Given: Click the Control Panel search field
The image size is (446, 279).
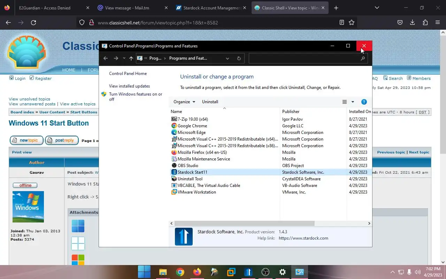Looking at the screenshot, I should pyautogui.click(x=305, y=58).
